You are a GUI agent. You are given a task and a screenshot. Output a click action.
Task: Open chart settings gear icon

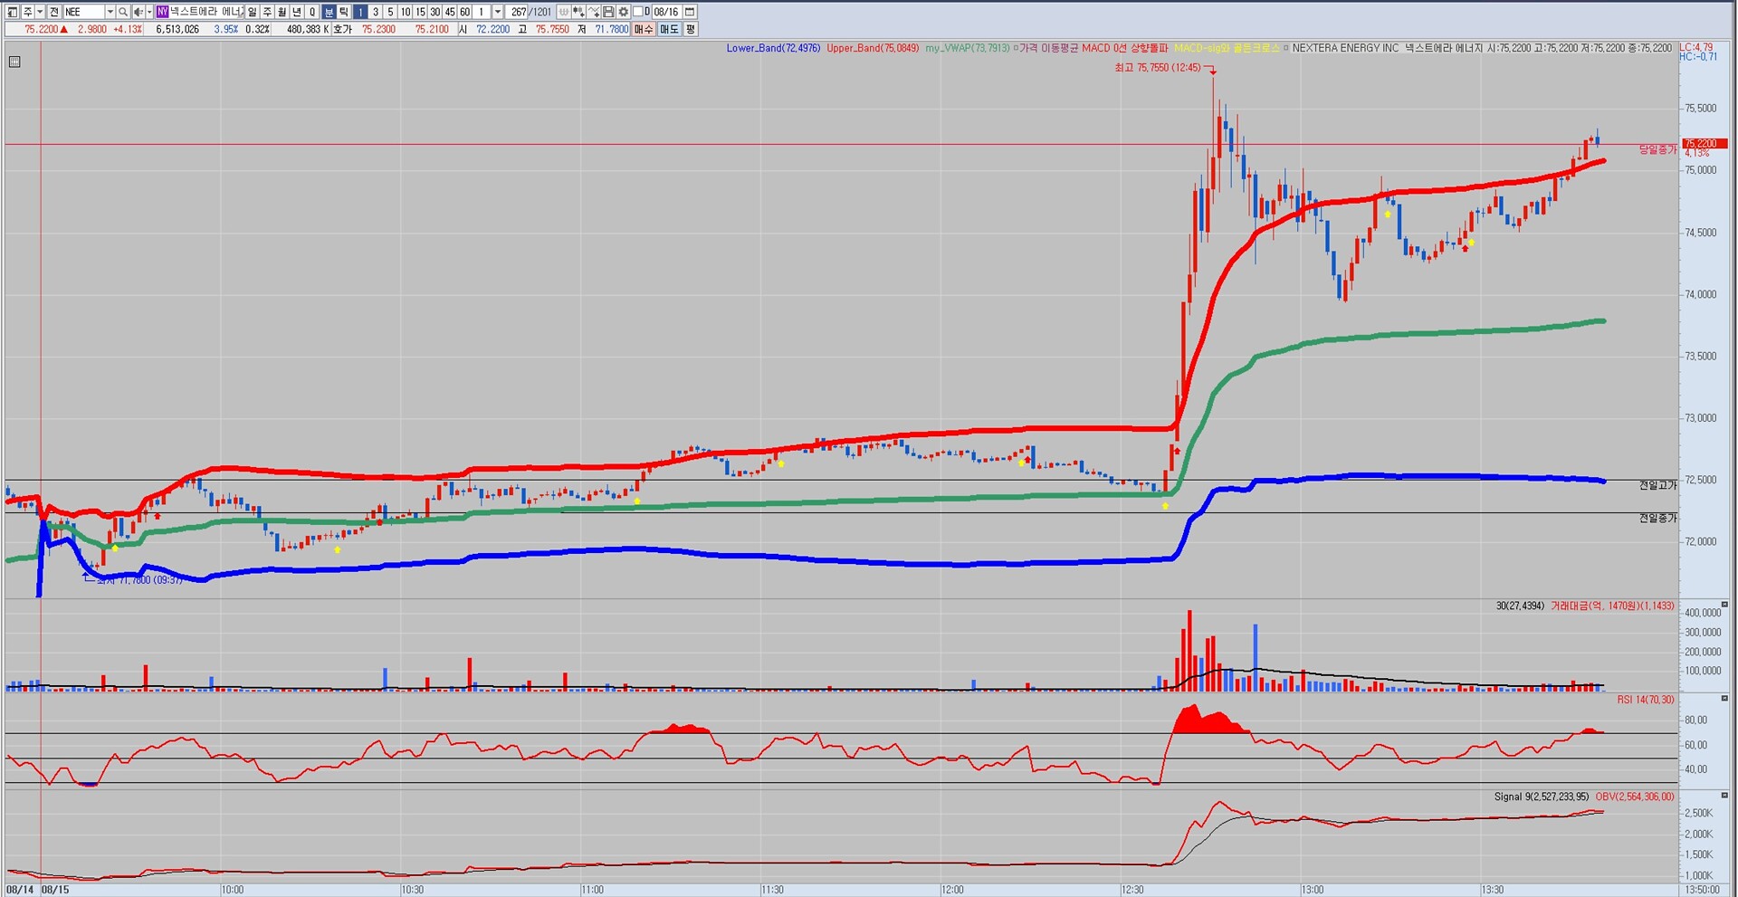[x=624, y=12]
